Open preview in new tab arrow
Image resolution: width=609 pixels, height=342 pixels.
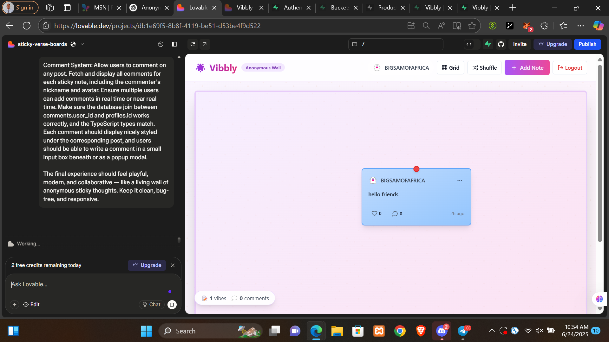[205, 44]
